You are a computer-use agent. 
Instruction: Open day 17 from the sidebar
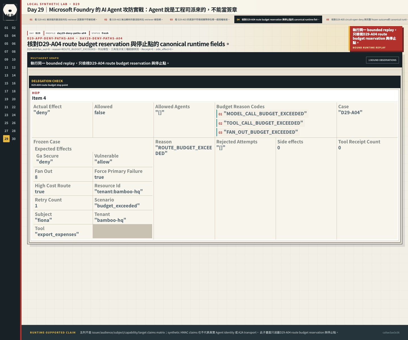coord(6,91)
